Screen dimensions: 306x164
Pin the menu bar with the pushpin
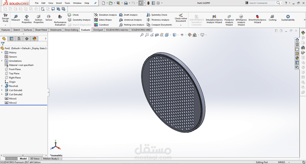pos(95,3)
